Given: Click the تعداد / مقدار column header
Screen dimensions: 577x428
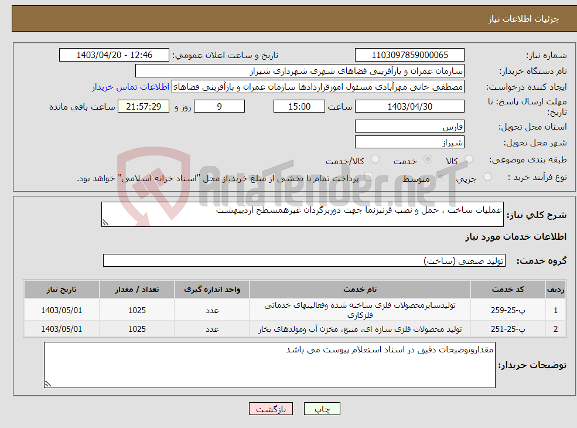Looking at the screenshot, I should [x=137, y=290].
